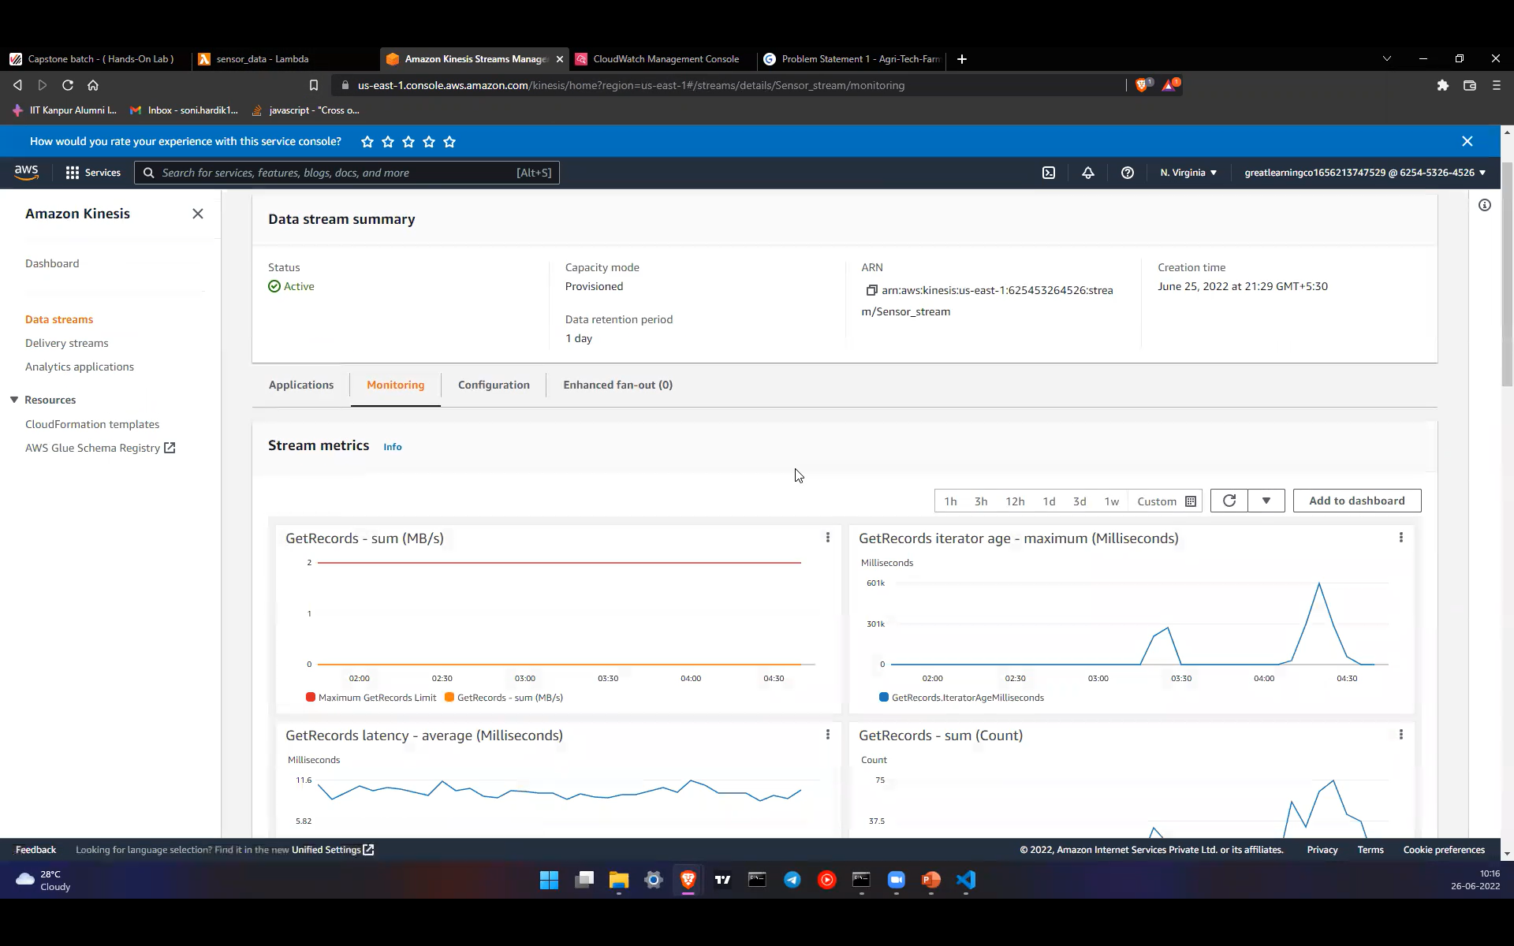The height and width of the screenshot is (946, 1514).
Task: Close the Amazon Kinesis side navigation
Action: [198, 214]
